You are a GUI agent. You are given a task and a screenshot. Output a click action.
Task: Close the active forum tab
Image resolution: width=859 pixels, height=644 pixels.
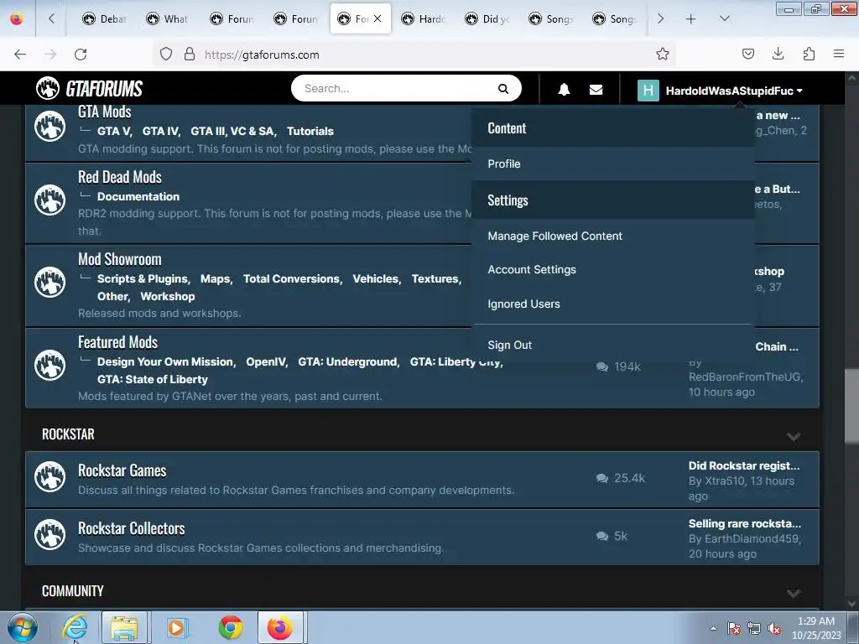[x=377, y=18]
